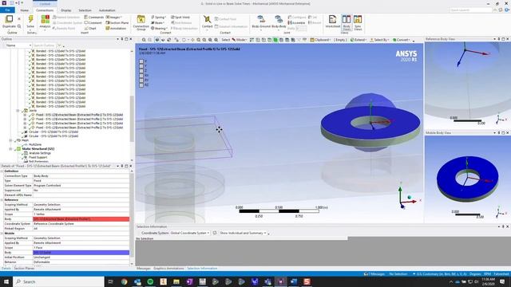Switch to the Graphics Annotations tab
The width and height of the screenshot is (511, 287).
click(x=168, y=269)
